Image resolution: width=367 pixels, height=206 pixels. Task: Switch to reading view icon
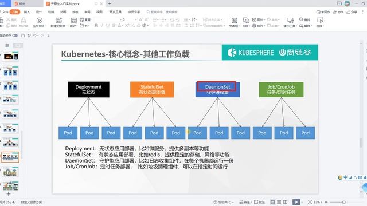(286, 202)
